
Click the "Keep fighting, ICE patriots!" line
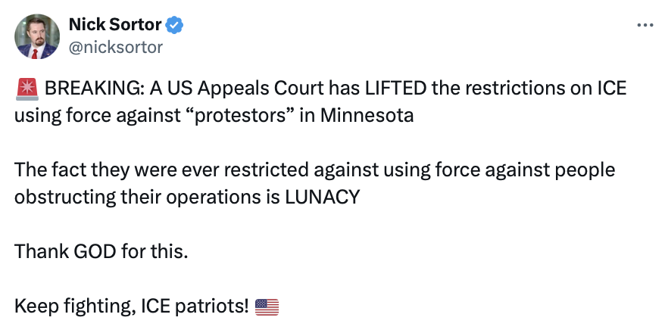click(x=133, y=307)
